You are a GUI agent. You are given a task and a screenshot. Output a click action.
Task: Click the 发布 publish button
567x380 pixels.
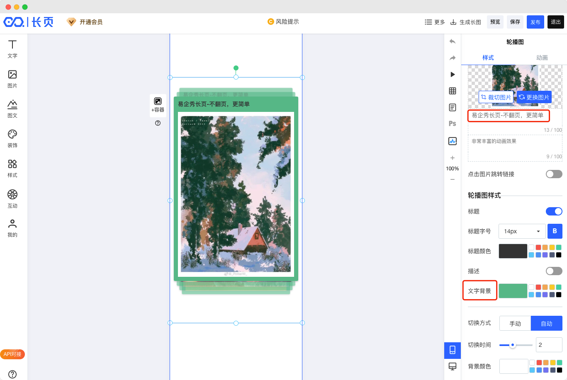[x=535, y=22]
